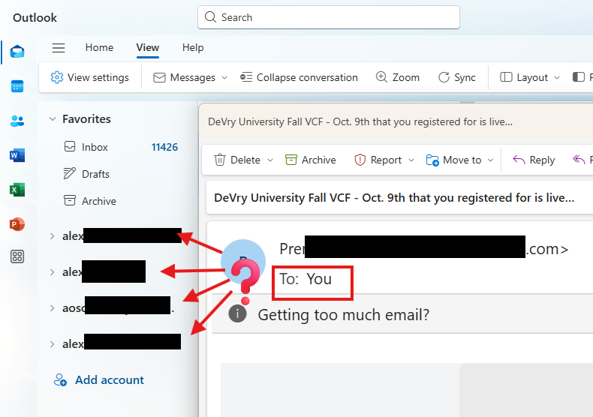Click Collapse conversation
This screenshot has width=593, height=417.
pyautogui.click(x=300, y=77)
